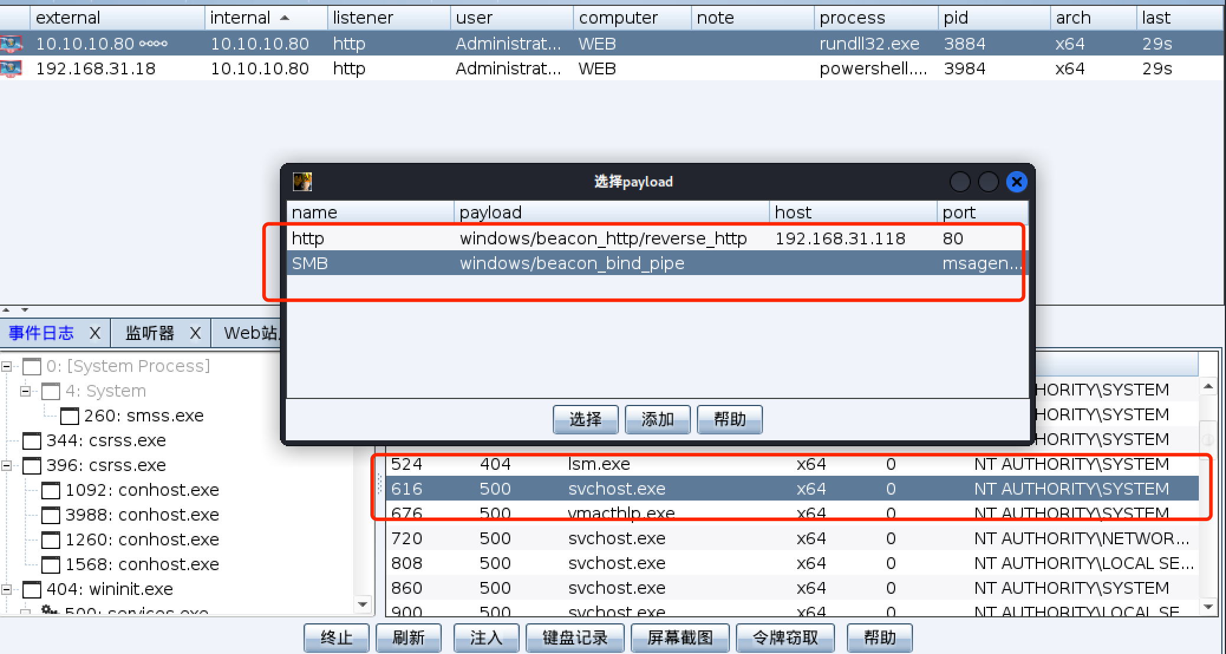Collapse the 404: wininit.exe tree node
1226x654 pixels.
(x=6, y=589)
